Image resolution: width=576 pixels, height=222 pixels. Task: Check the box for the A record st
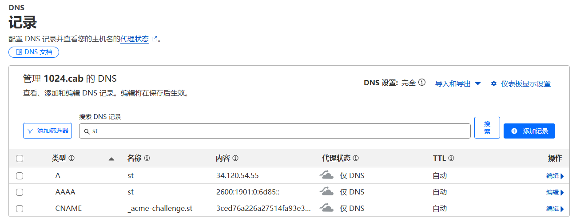coord(20,176)
